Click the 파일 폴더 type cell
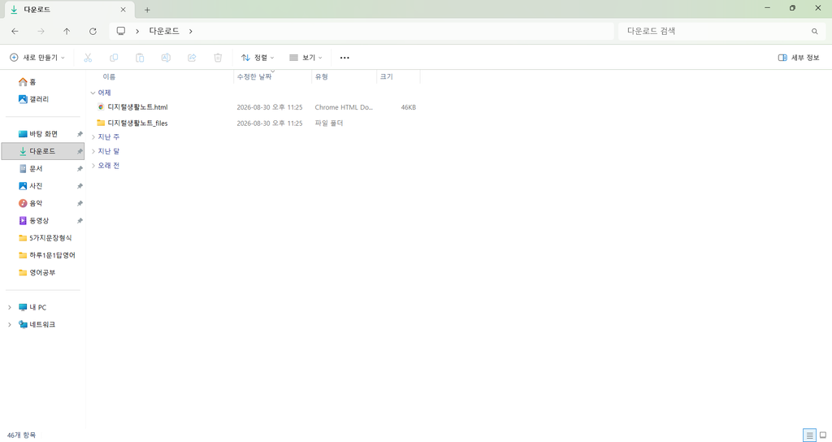Viewport: 832px width, 442px height. click(329, 123)
